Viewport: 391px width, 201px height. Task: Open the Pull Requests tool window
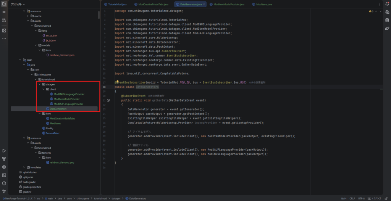(x=4, y=21)
